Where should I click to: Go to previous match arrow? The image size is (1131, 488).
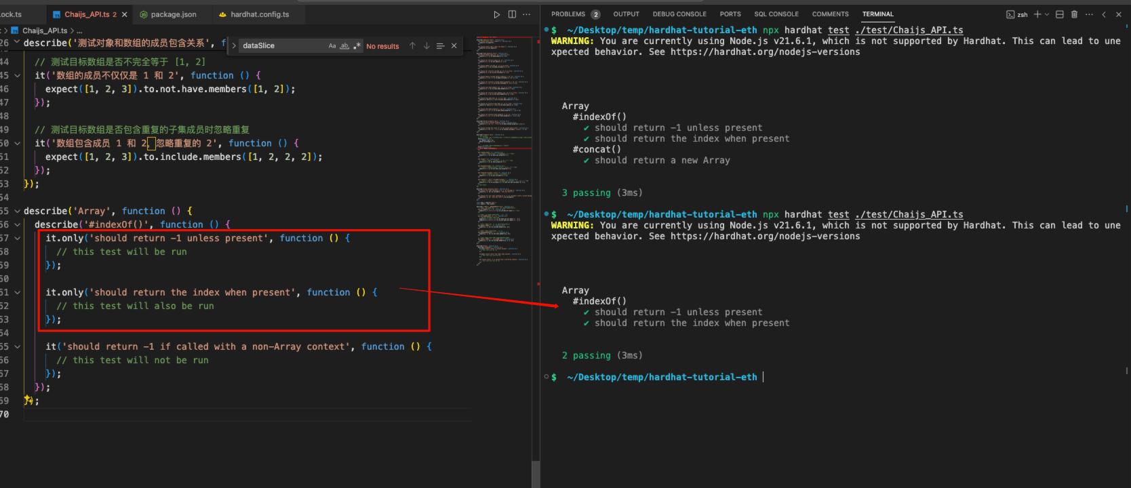tap(412, 46)
